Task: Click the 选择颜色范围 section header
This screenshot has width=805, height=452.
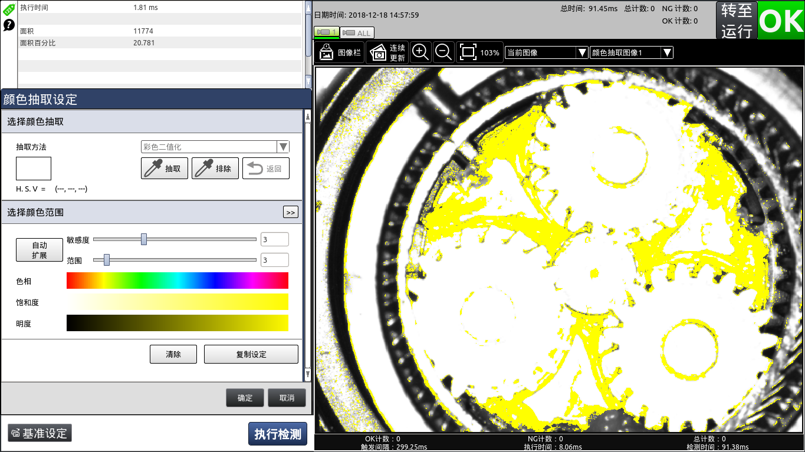Action: tap(152, 212)
